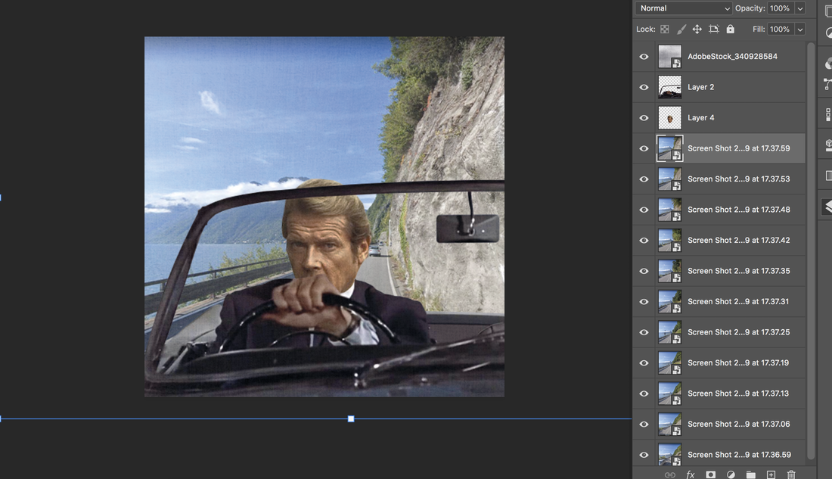Create a new layer group folder
This screenshot has height=479, width=832.
(x=751, y=474)
